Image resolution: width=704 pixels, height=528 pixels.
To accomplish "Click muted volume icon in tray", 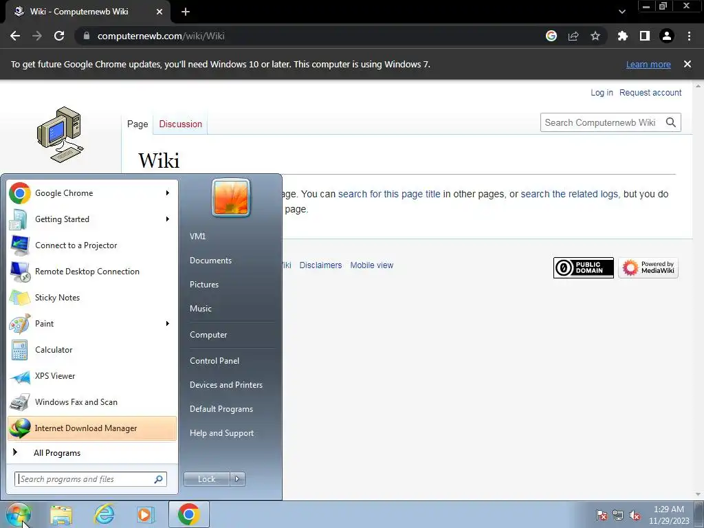I will click(635, 516).
